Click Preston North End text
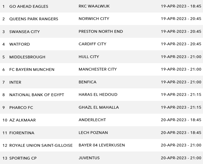Image resolution: width=203 pixels, height=164 pixels. pos(101,31)
